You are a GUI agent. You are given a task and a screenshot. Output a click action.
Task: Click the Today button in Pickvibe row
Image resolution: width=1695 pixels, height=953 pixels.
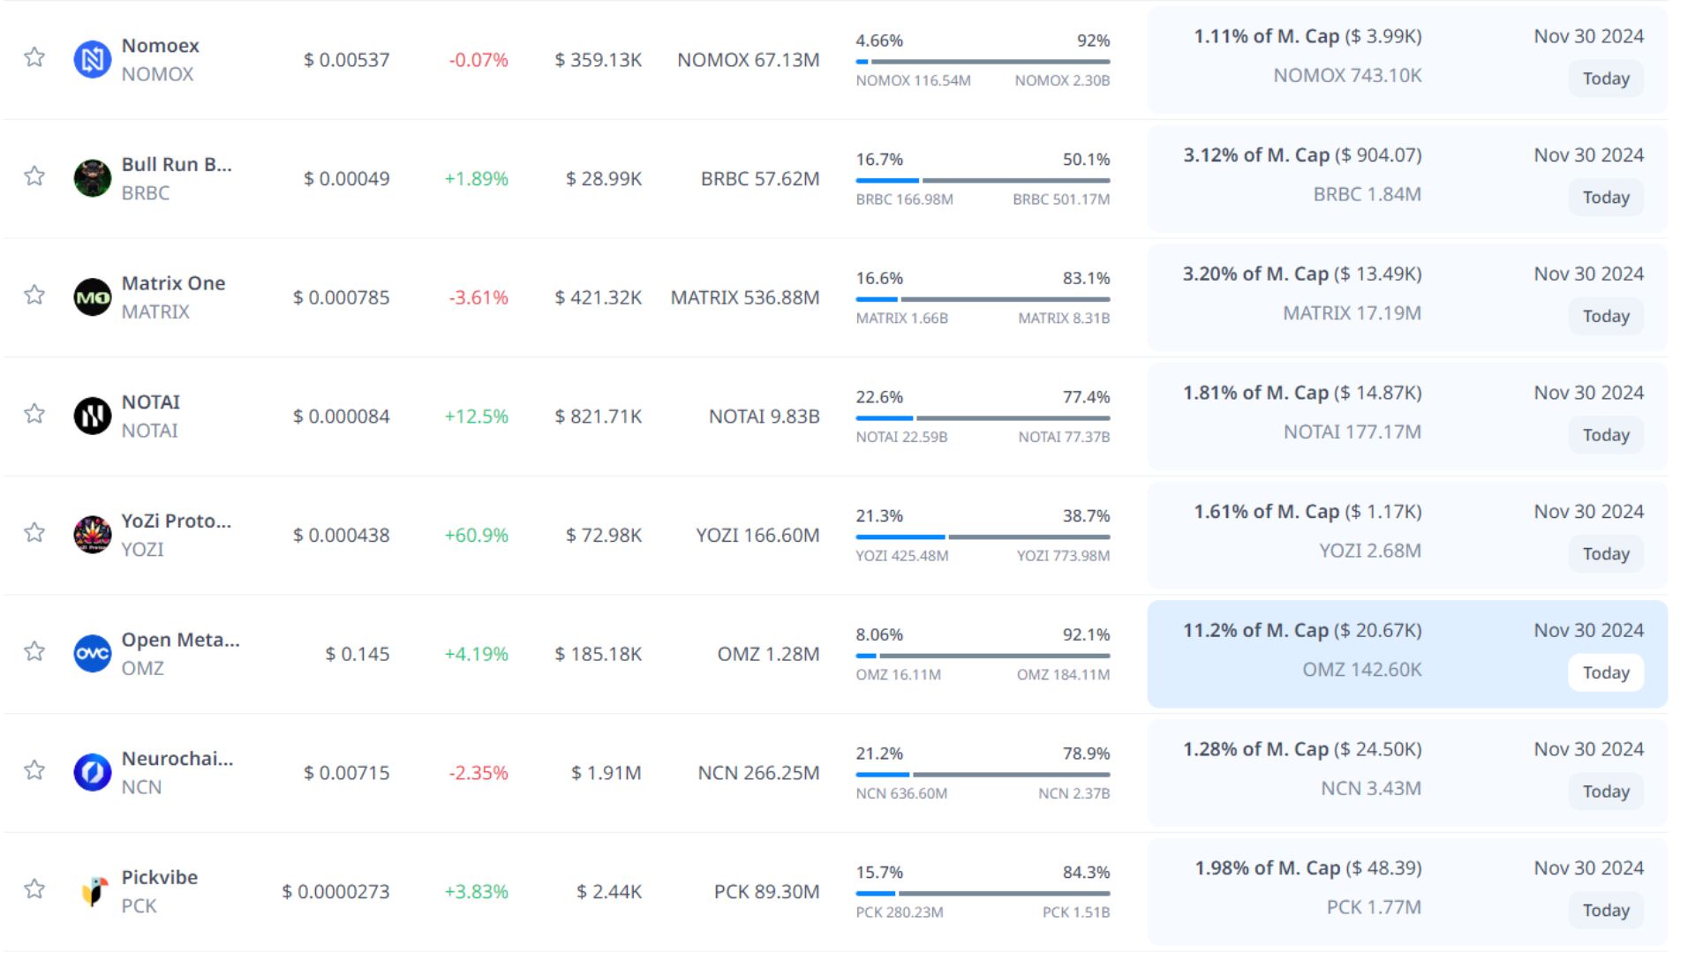pos(1605,910)
